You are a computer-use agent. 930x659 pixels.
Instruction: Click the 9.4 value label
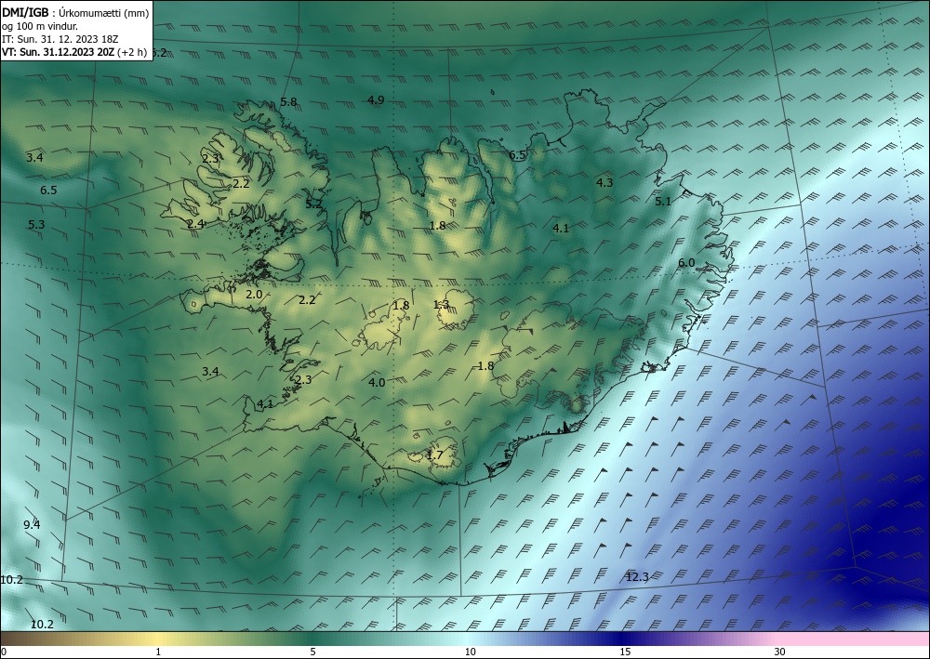[32, 525]
